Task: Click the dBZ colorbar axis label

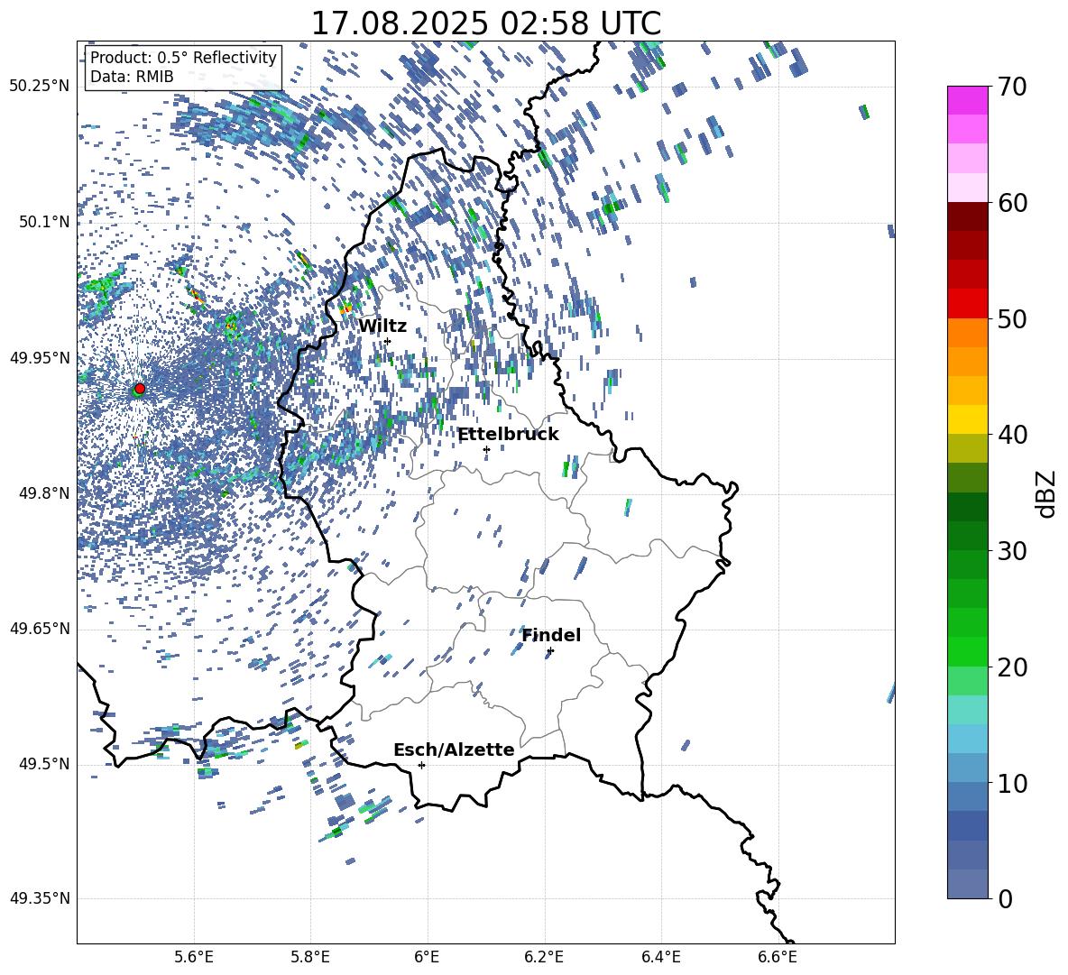Action: 1047,493
